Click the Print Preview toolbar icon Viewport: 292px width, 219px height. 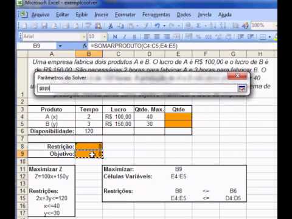pos(75,26)
